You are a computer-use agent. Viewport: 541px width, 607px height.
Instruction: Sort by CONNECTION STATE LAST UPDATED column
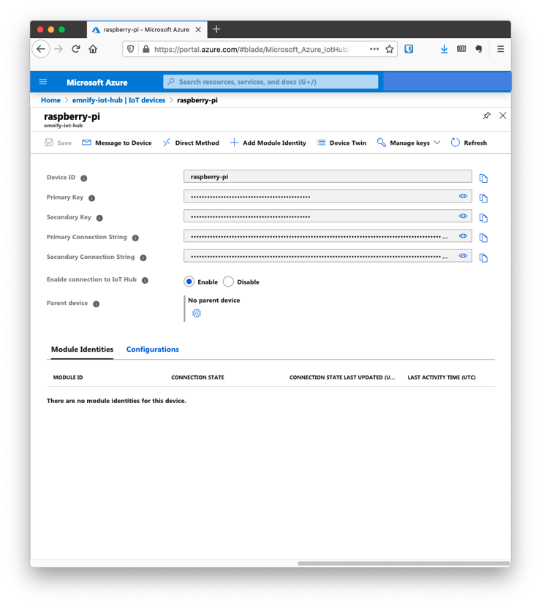click(x=342, y=377)
